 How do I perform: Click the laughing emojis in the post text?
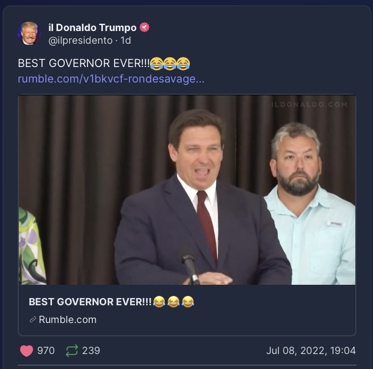(x=170, y=64)
